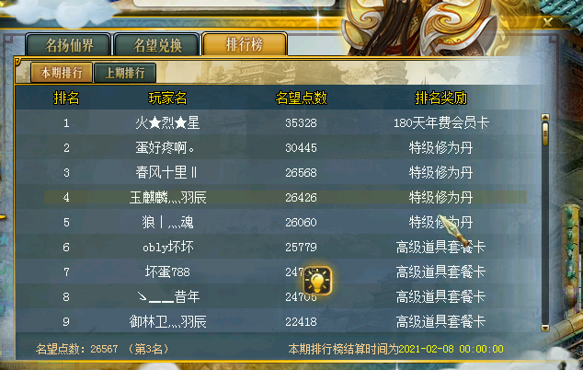Click the 排名奖励 column header
The image size is (583, 370).
coord(441,98)
